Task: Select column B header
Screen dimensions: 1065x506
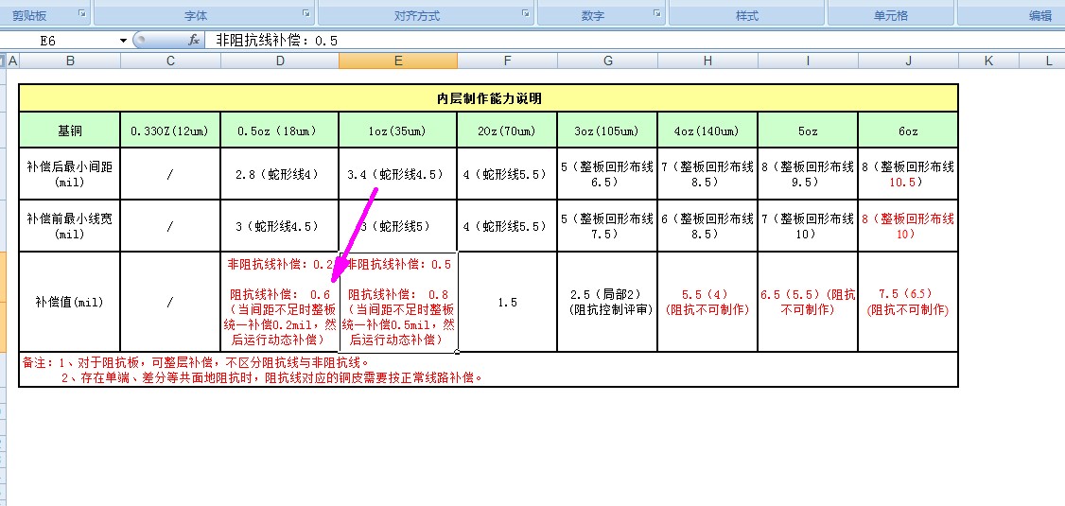Action: click(x=70, y=61)
